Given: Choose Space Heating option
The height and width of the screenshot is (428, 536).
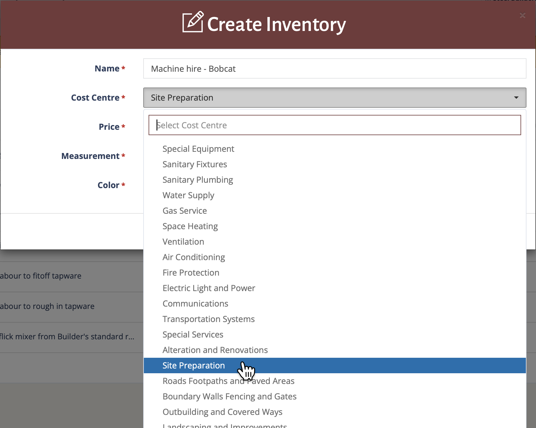Looking at the screenshot, I should 190,226.
